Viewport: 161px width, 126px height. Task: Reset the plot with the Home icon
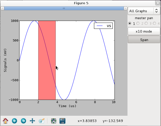(x=5, y=121)
